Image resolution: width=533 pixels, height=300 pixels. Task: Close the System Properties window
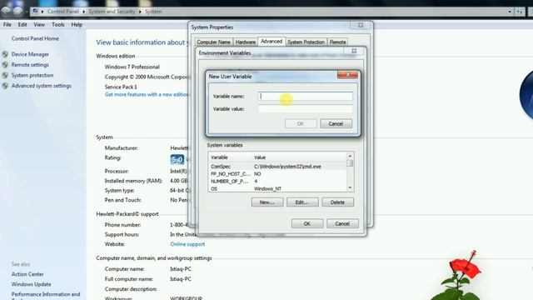361,25
